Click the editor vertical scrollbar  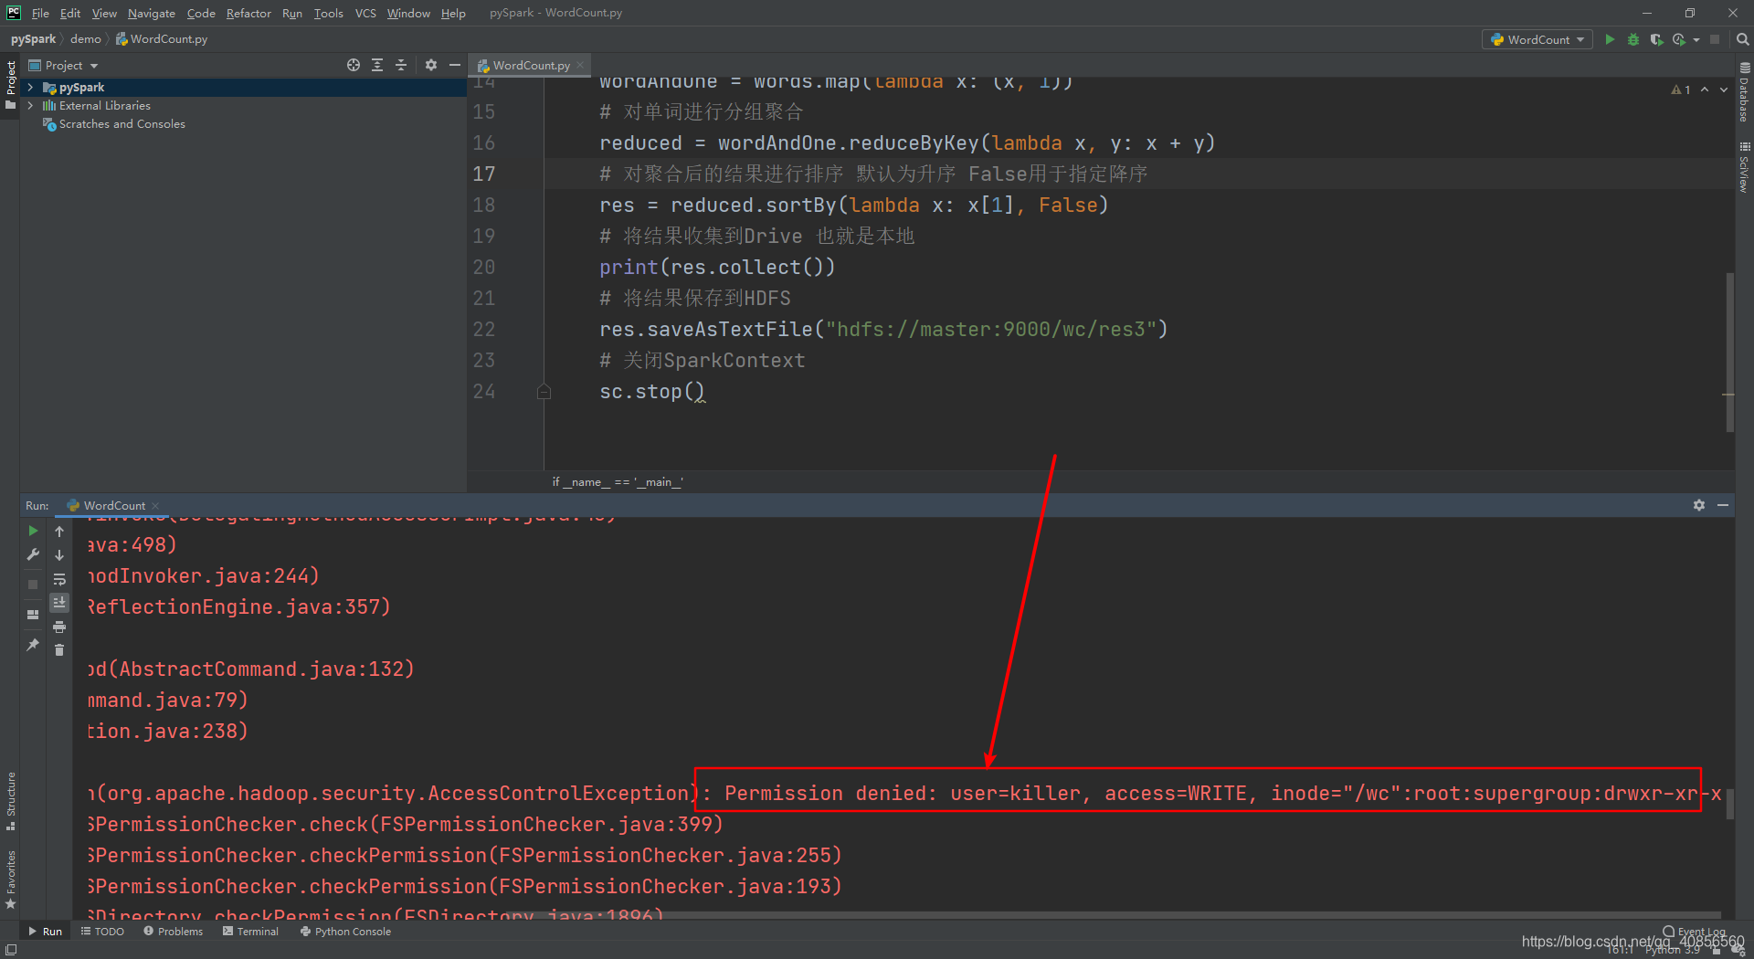1729,352
